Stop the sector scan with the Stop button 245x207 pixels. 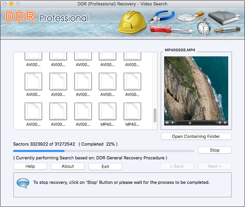[214, 150]
